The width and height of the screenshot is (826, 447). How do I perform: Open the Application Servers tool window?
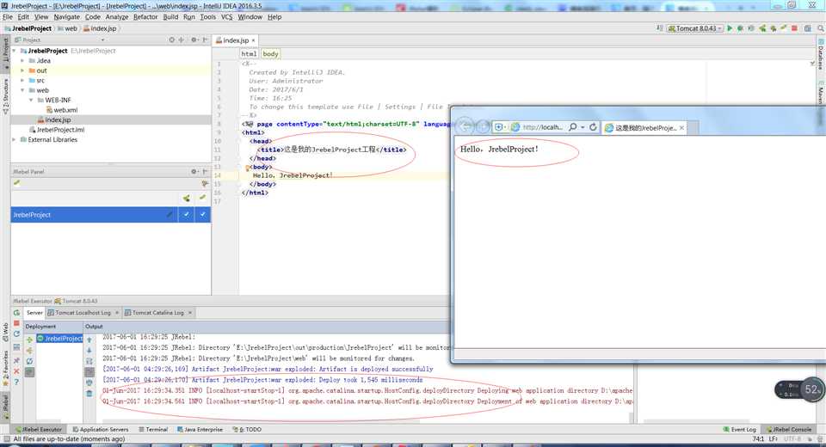(100, 430)
